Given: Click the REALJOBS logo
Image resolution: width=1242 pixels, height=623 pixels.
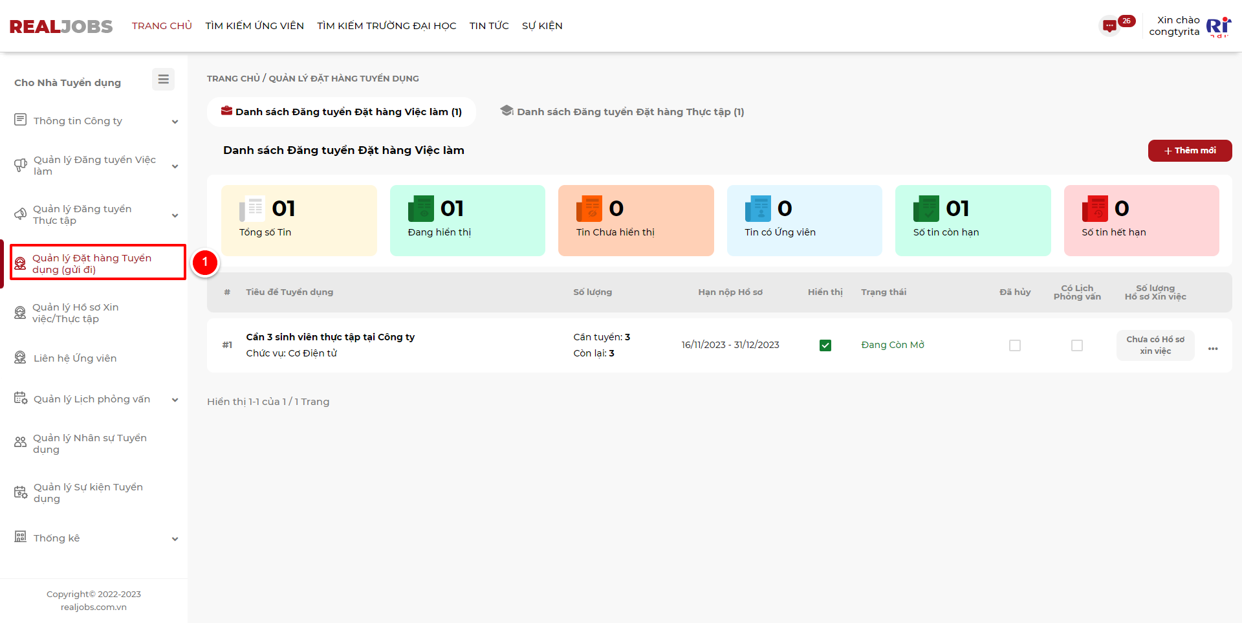Looking at the screenshot, I should (61, 27).
